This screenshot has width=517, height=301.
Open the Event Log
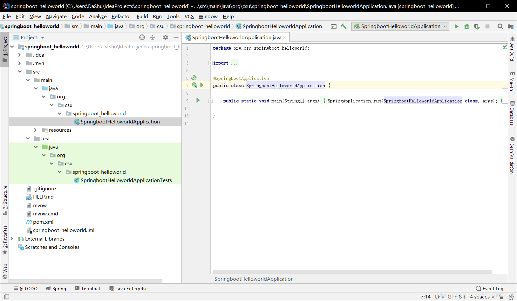[x=490, y=289]
